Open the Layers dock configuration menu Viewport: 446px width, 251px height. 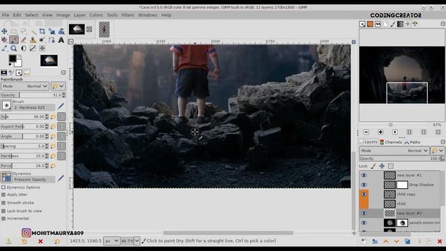tap(443, 142)
